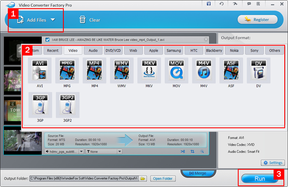Open the feedback chat bubble icon
Viewport: 288px width, 187px height.
249,4
